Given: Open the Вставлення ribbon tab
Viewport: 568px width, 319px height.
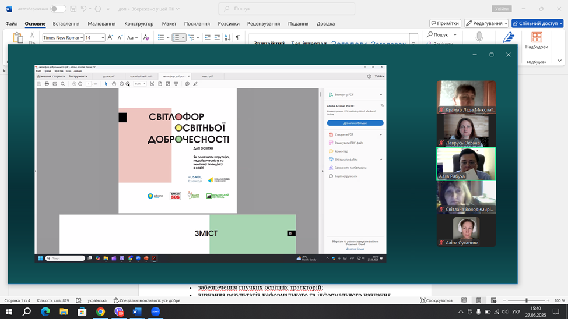Looking at the screenshot, I should click(x=66, y=24).
